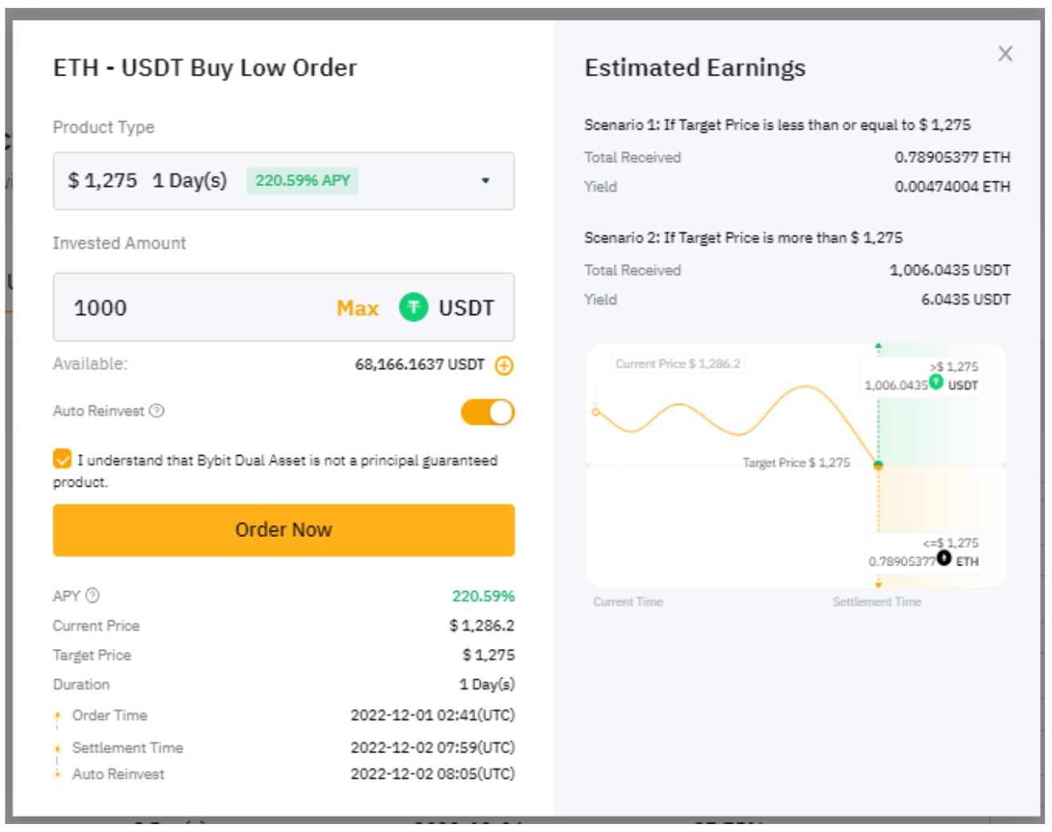Click the Order Time timeline dot icon
Viewport: 1052px width, 832px height.
[x=56, y=715]
